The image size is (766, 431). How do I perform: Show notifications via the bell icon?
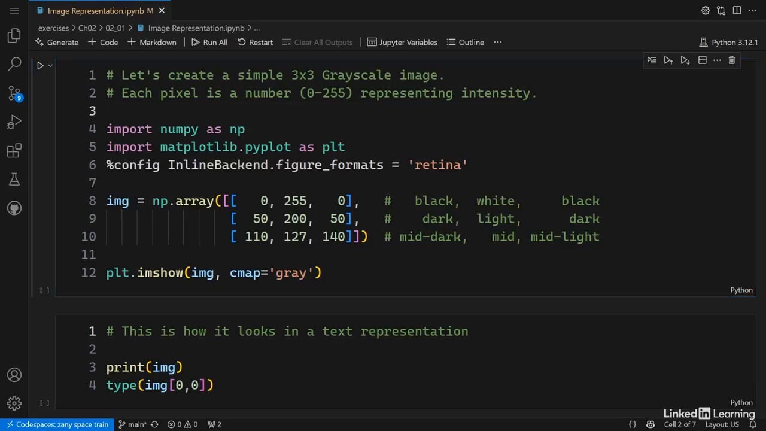753,424
